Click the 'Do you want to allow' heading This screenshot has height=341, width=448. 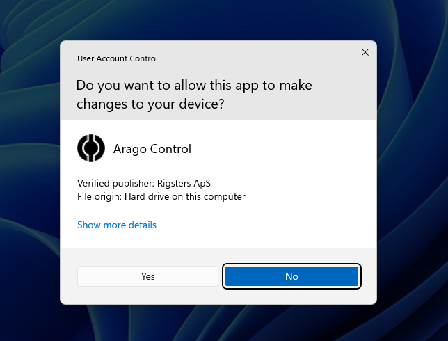coord(194,95)
